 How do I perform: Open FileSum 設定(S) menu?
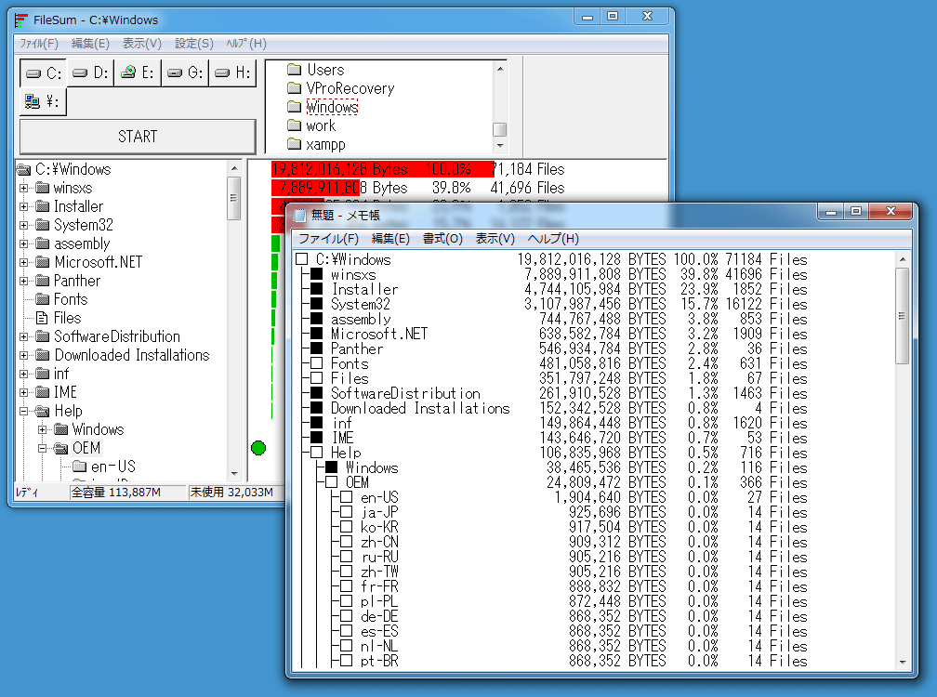194,44
